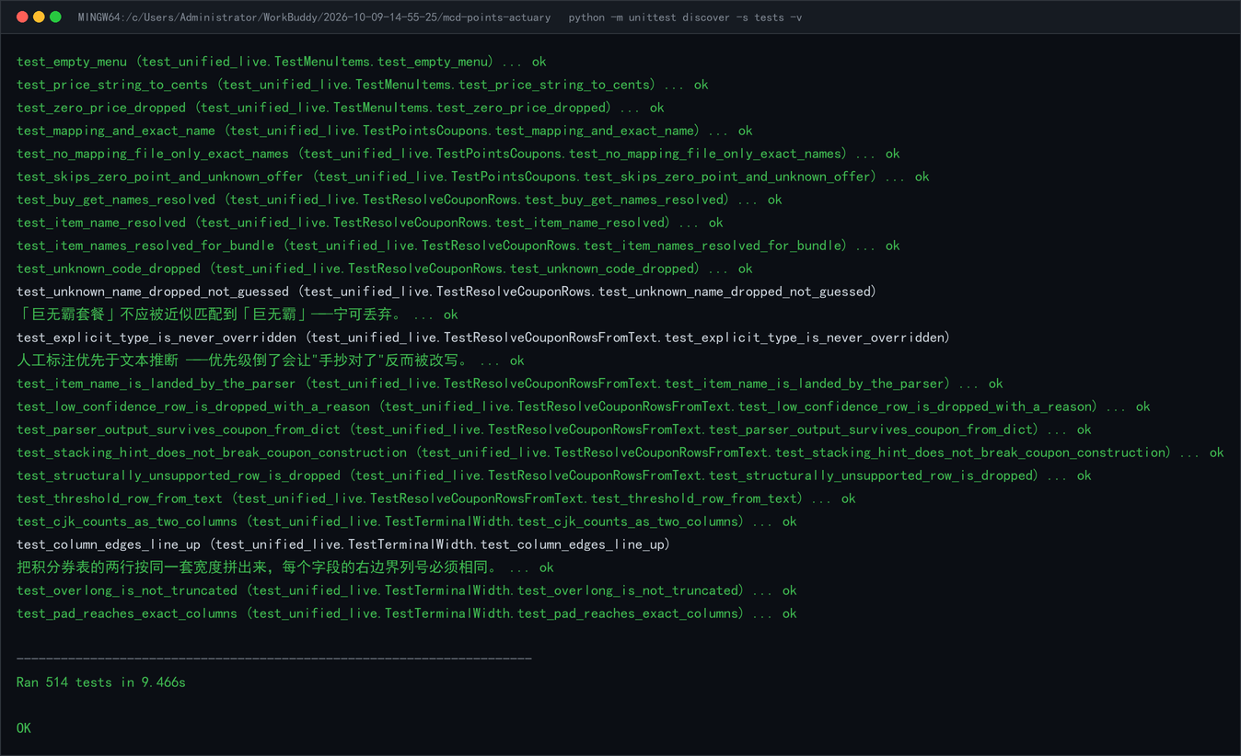Screen dimensions: 1241x756
Task: Click the yellow minimize window dot
Action: 39,17
